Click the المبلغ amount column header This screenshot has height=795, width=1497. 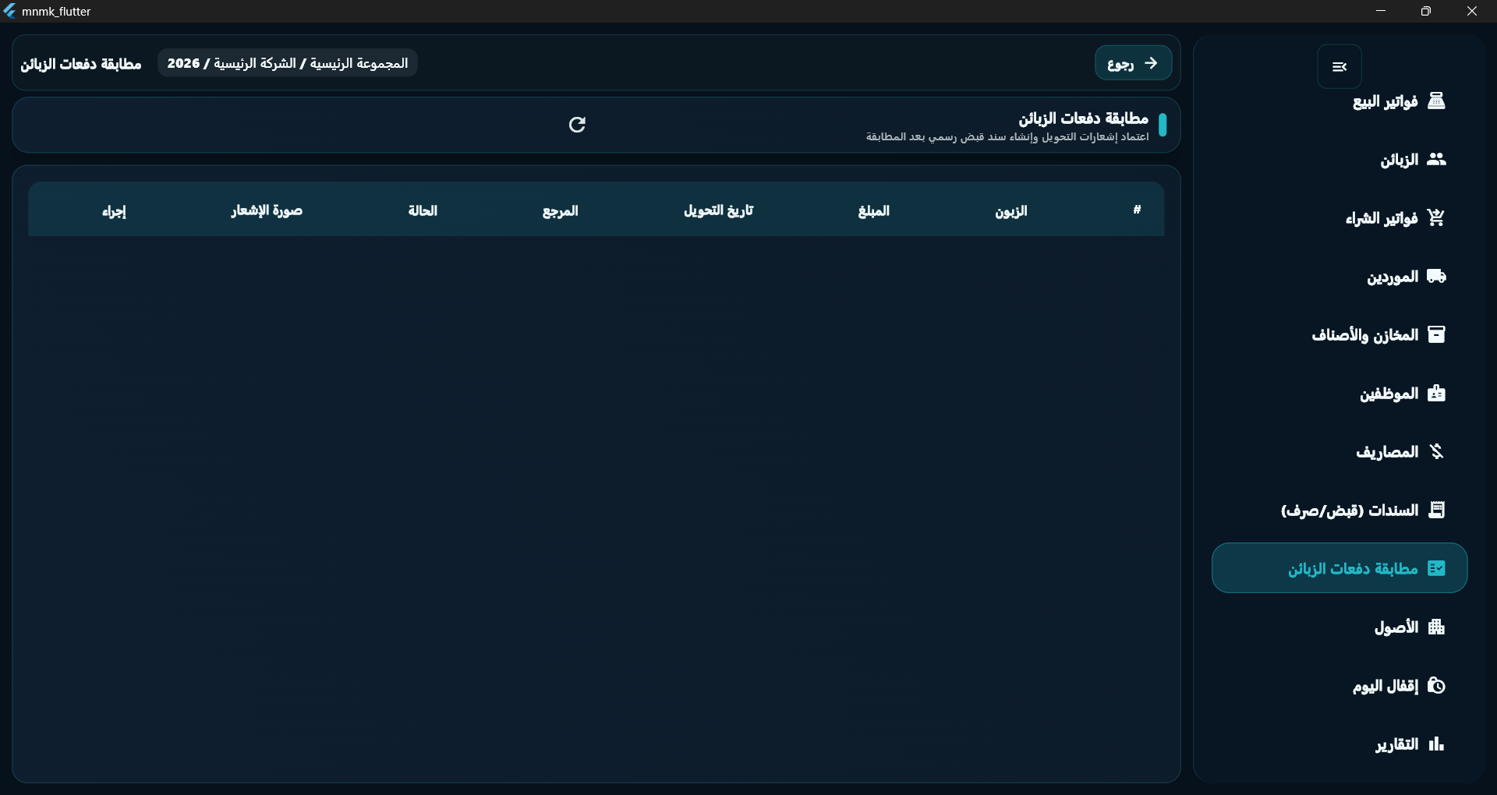(874, 210)
